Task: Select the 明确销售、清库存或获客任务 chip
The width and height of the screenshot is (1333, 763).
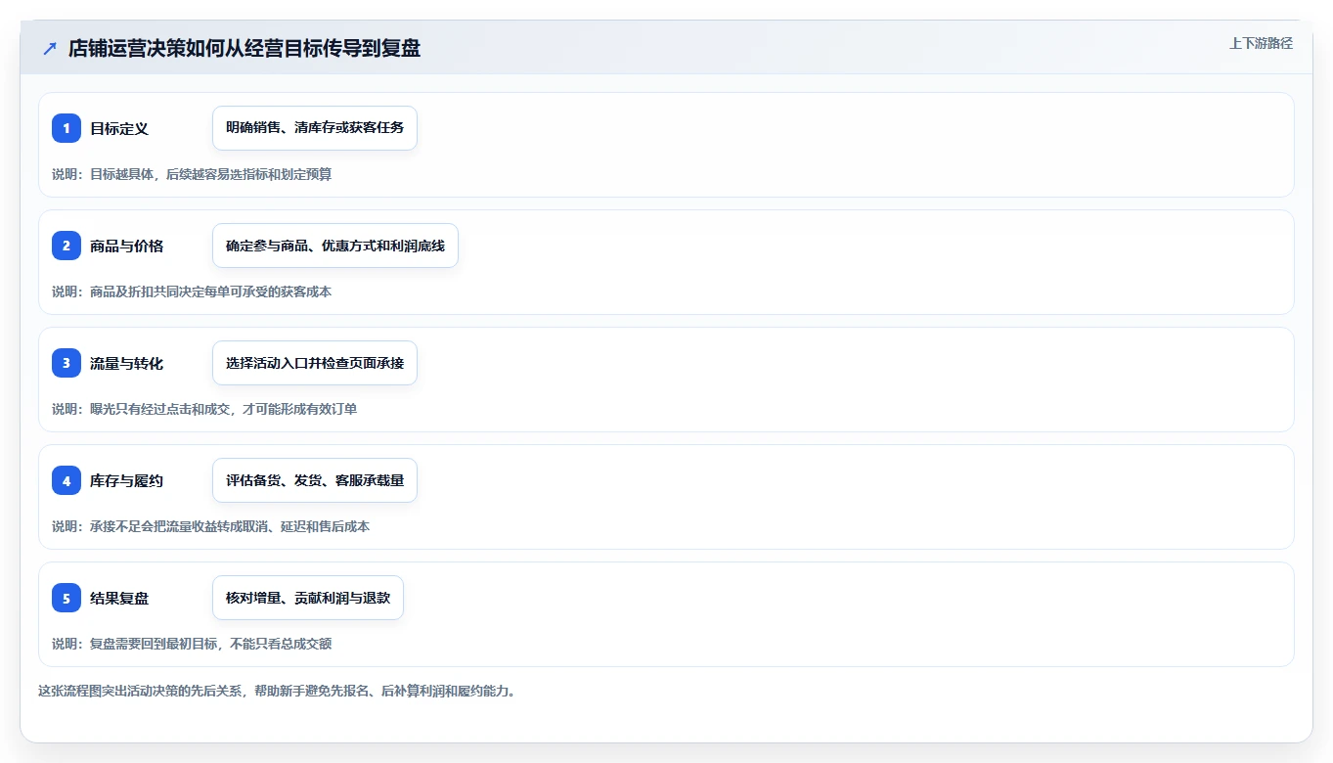Action: 315,128
